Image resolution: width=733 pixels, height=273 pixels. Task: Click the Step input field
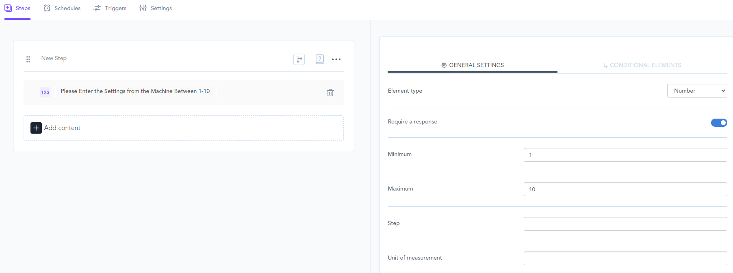(x=625, y=224)
